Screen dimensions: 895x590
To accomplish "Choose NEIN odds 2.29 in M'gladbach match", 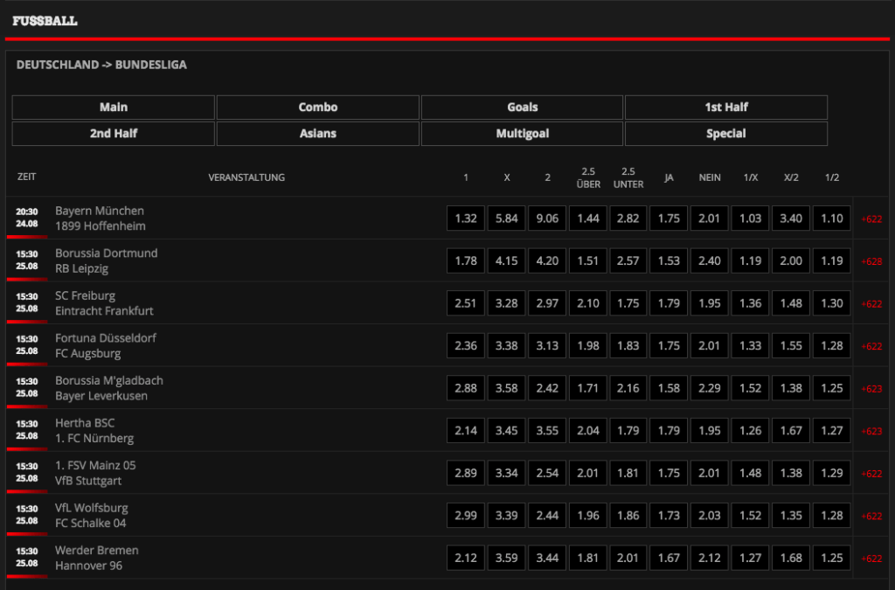I will point(710,388).
